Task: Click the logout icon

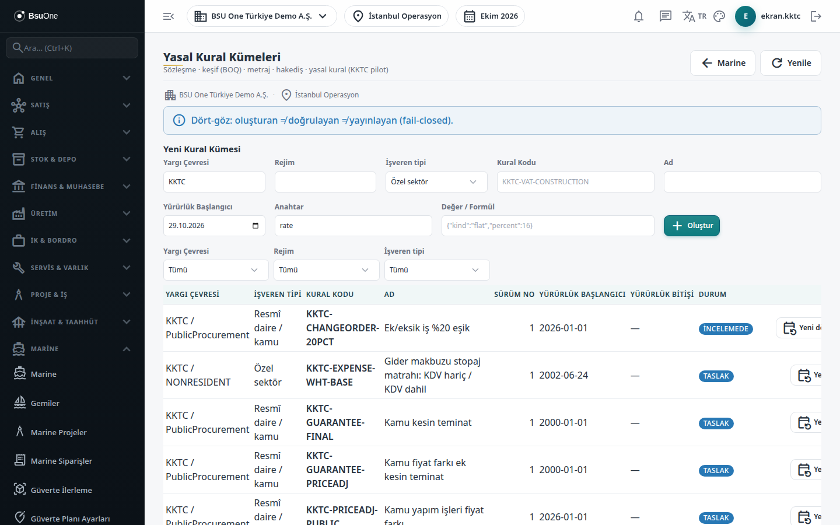Action: coord(816,16)
